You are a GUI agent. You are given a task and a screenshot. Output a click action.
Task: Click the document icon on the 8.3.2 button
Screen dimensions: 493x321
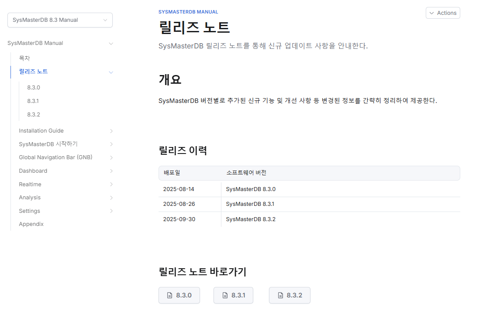point(280,295)
